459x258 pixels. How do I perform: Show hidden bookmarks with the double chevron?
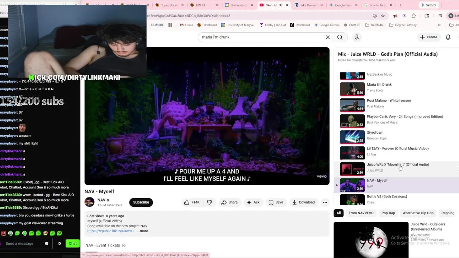click(x=439, y=25)
